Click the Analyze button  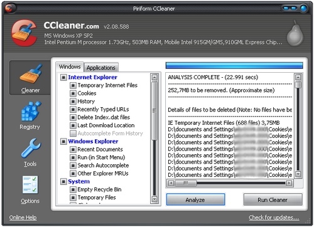(x=195, y=200)
